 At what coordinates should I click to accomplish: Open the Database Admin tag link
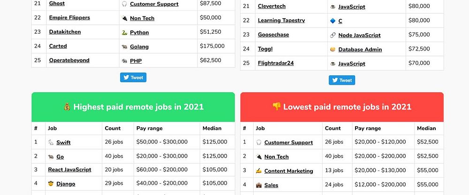point(360,50)
